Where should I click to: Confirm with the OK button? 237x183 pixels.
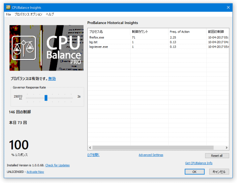click(194, 172)
